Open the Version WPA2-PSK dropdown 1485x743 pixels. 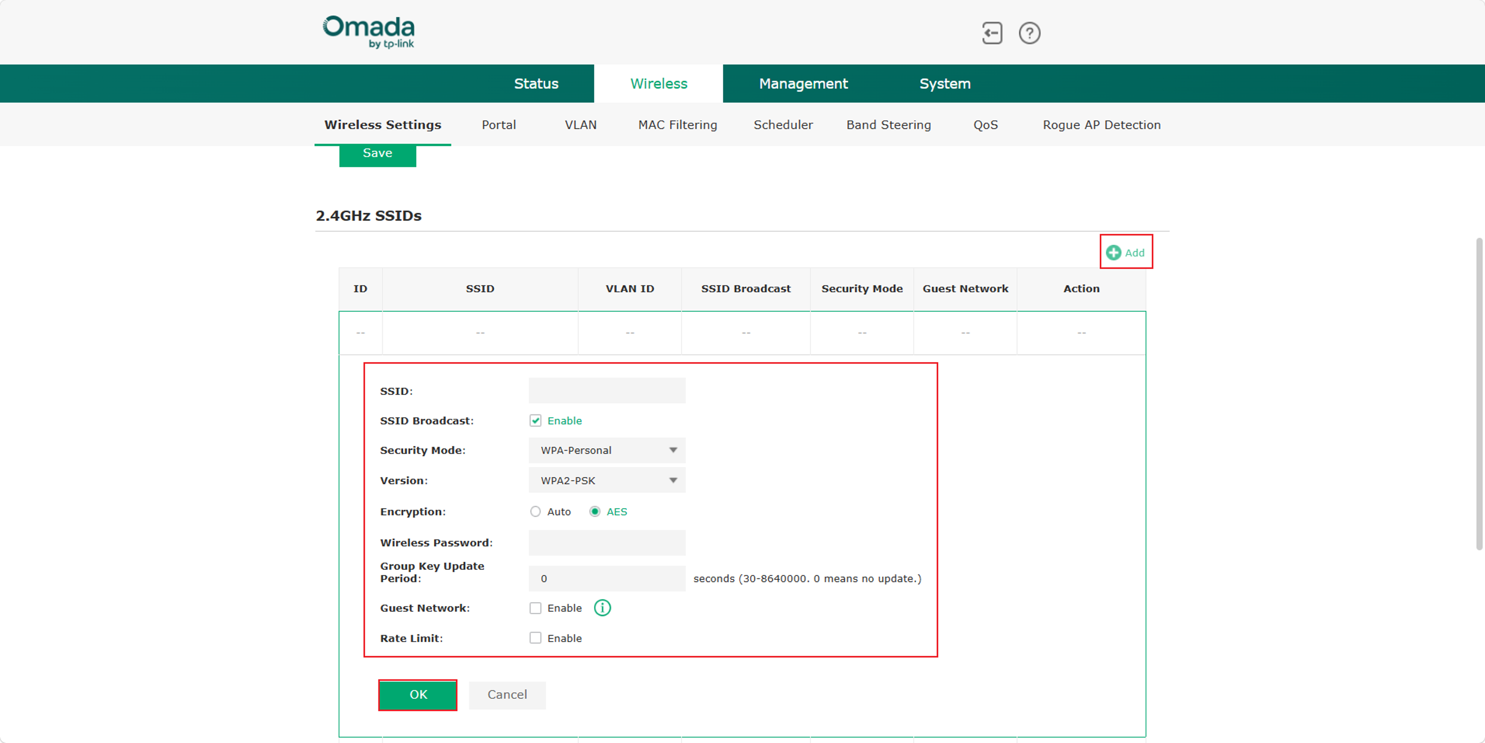coord(607,480)
